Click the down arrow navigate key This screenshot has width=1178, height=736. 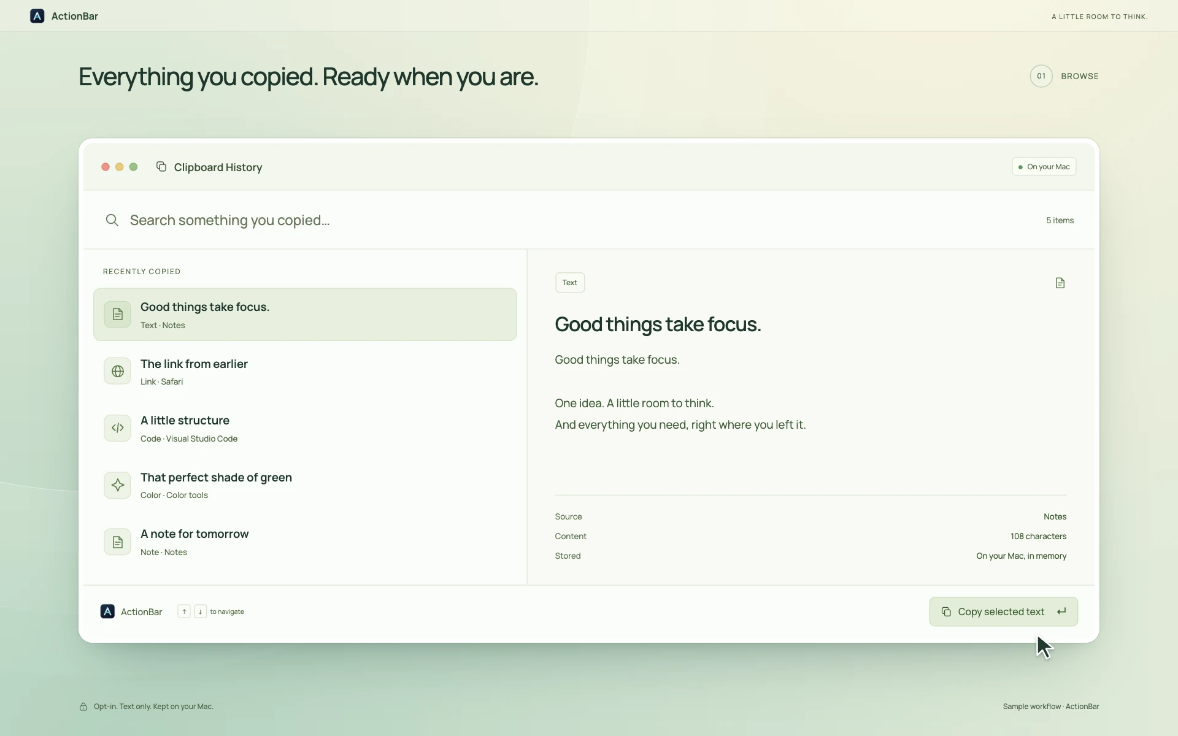click(200, 611)
